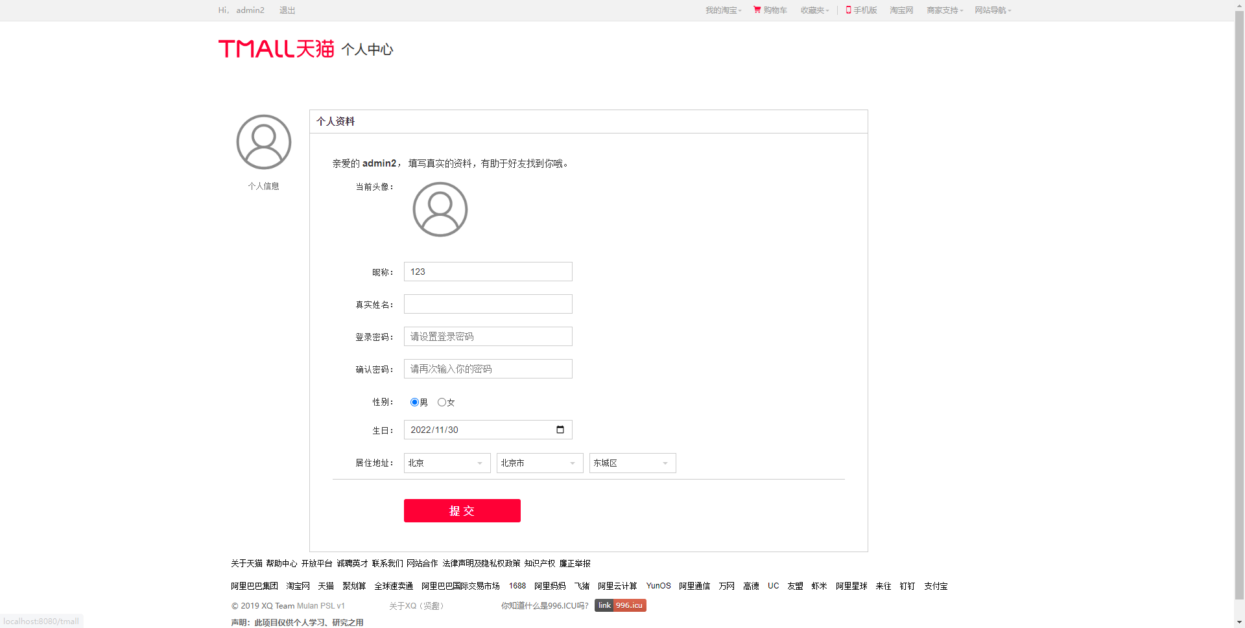Focus the 确认密码 confirm password field

click(x=488, y=369)
